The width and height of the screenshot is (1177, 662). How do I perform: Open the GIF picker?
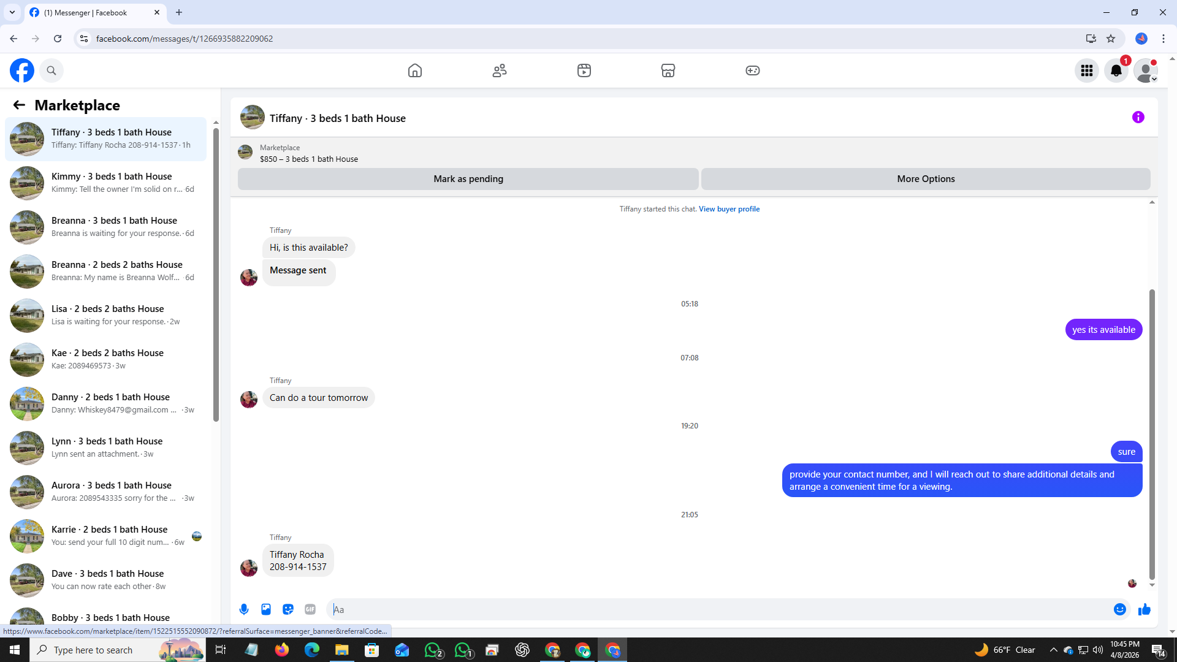[x=310, y=609]
